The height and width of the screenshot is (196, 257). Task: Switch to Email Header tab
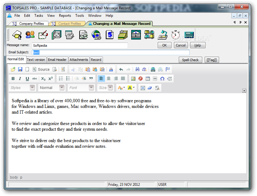tap(57, 60)
